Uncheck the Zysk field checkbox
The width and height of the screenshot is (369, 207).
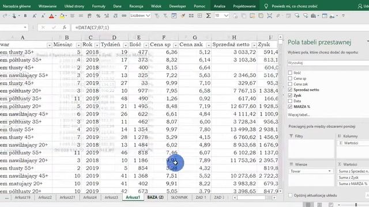coord(290,95)
